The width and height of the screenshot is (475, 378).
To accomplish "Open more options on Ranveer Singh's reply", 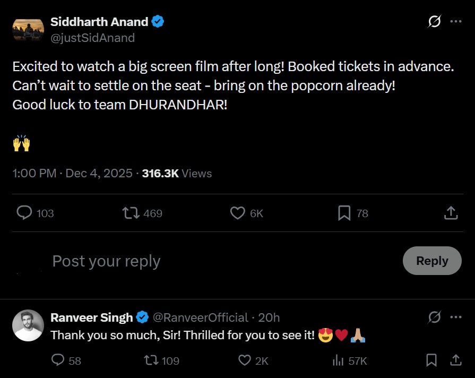I will click(x=455, y=317).
